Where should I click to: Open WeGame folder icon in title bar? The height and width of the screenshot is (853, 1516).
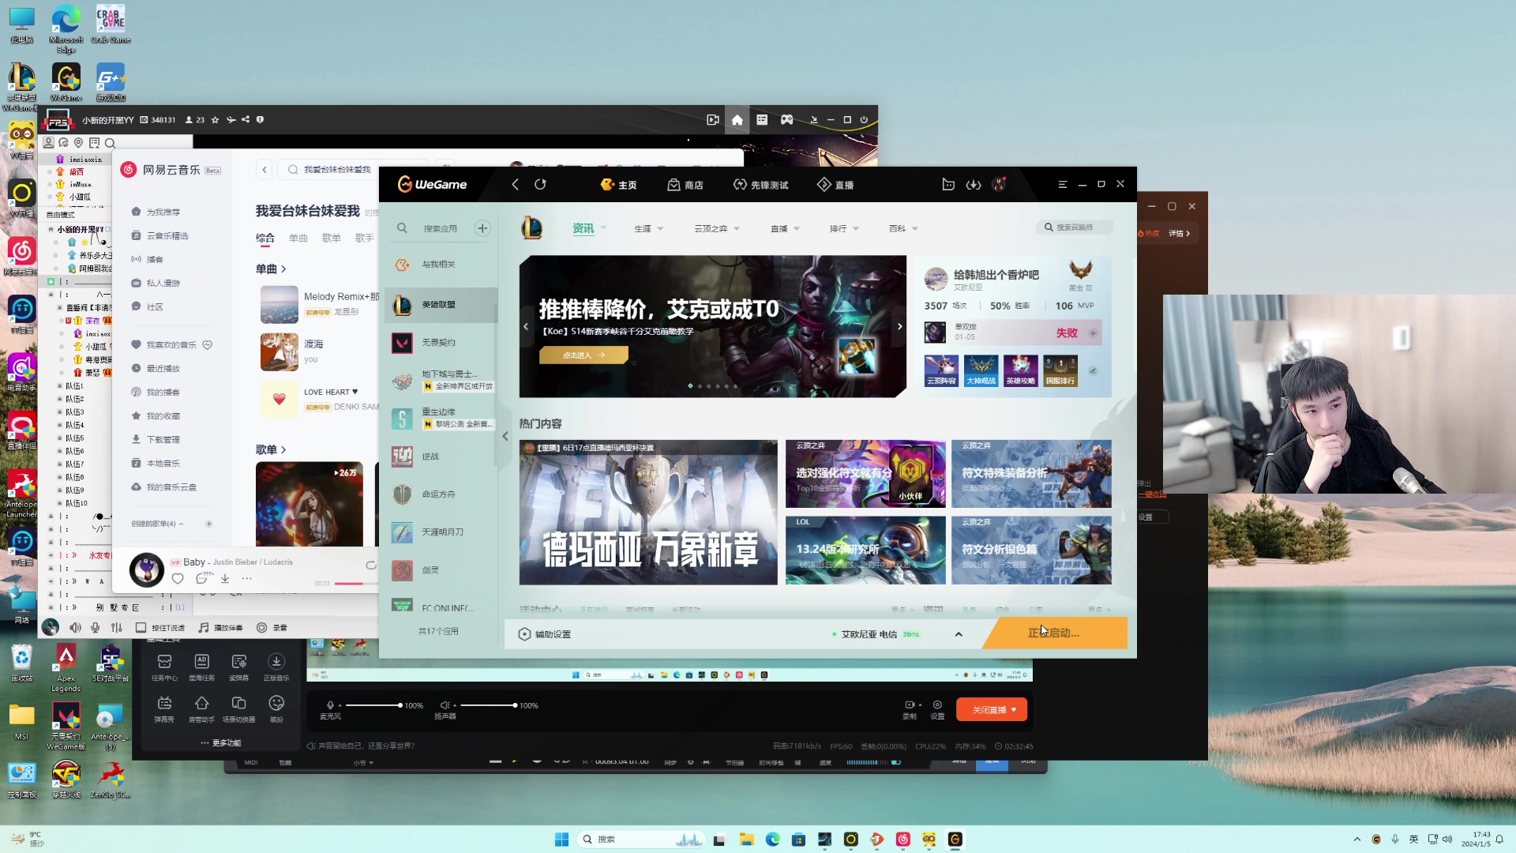948,184
